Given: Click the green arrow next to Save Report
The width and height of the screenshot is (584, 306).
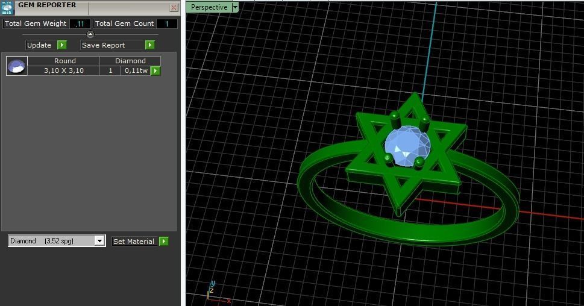Looking at the screenshot, I should click(149, 45).
